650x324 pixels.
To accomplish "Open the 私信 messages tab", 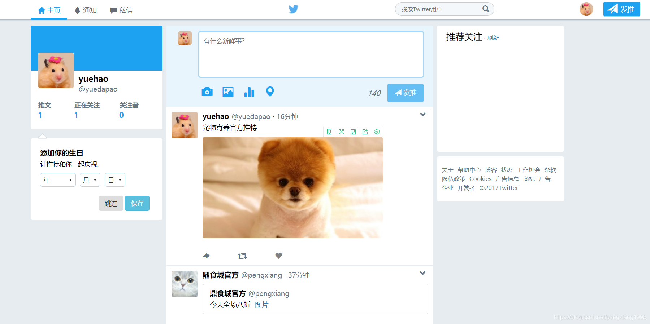I will pos(121,10).
